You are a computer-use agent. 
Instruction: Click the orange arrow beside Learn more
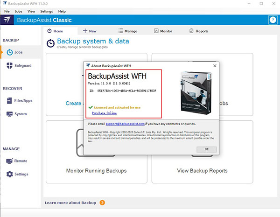click(102, 203)
